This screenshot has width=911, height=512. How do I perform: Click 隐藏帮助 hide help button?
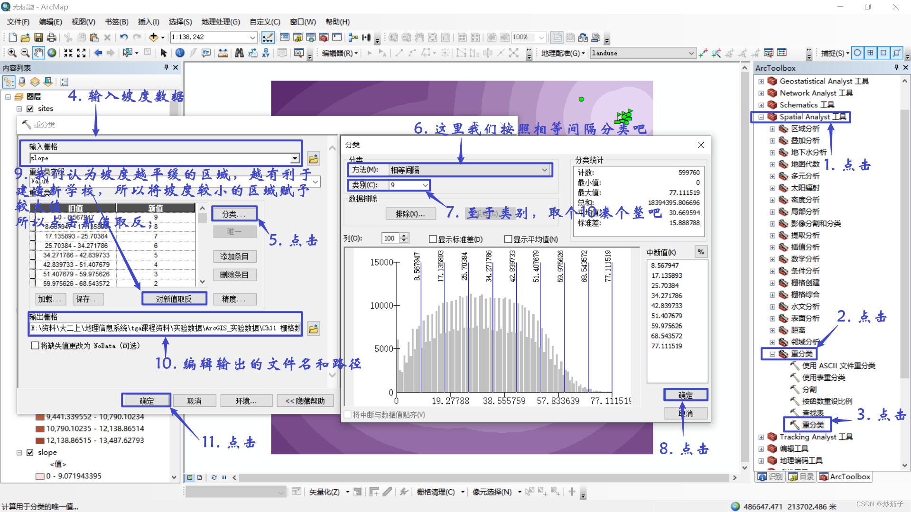pyautogui.click(x=305, y=401)
